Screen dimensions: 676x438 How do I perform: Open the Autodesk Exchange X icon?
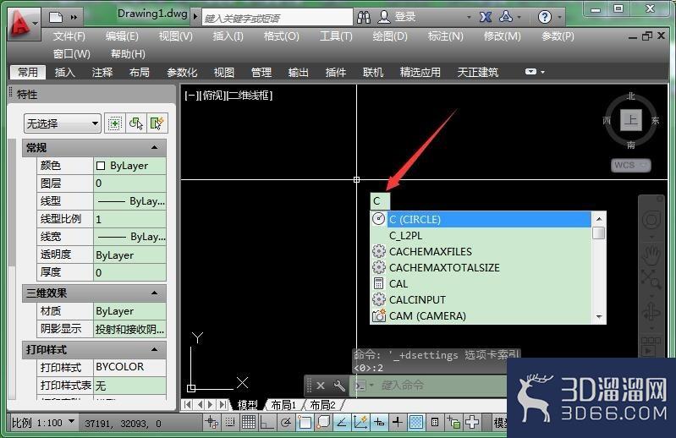pyautogui.click(x=486, y=17)
